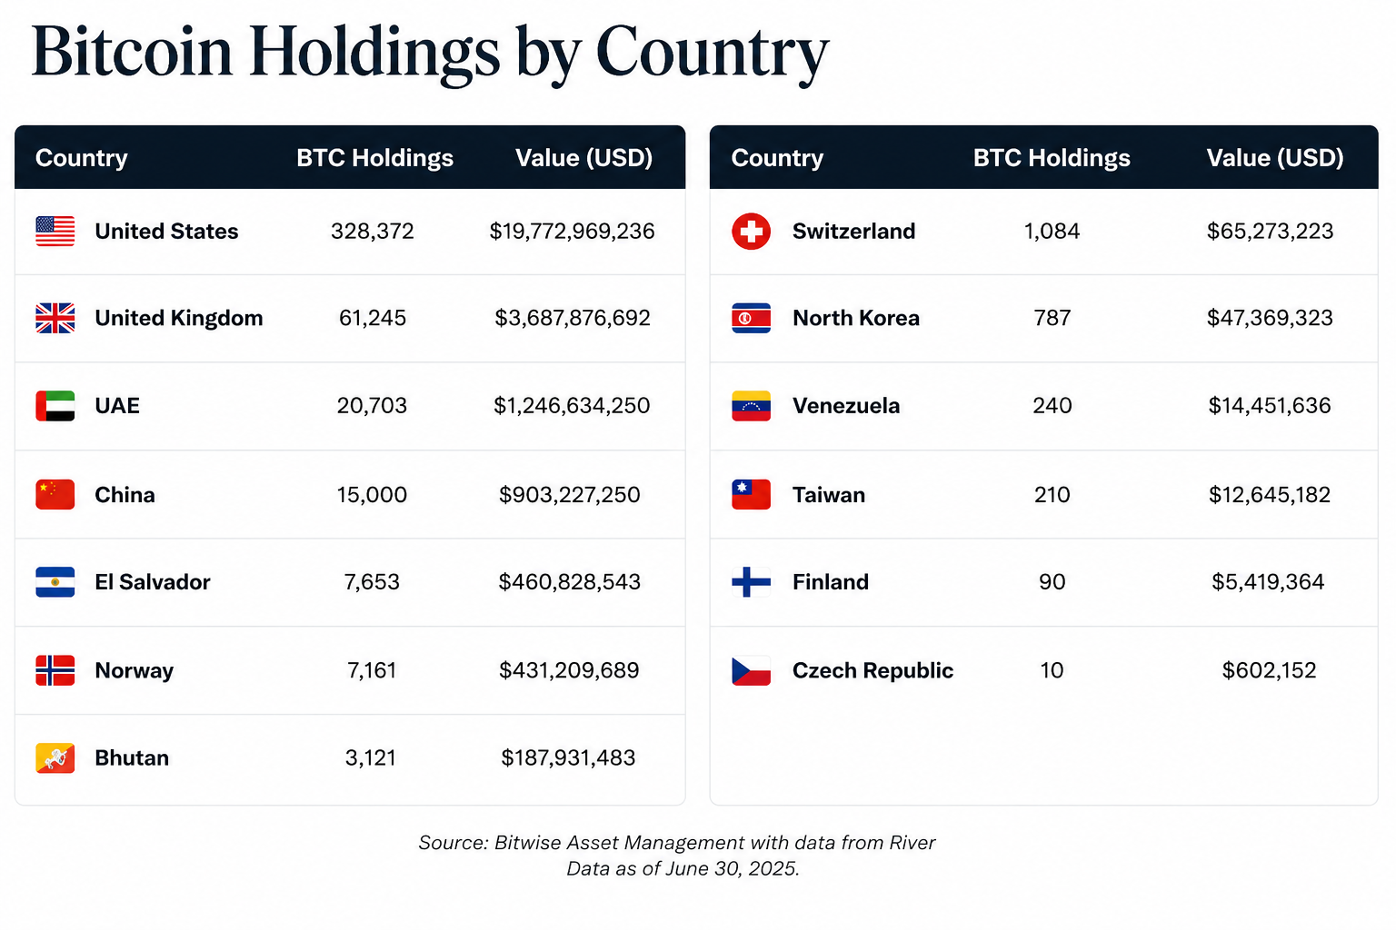Click the United Kingdom flag icon
The height and width of the screenshot is (930, 1396).
(x=55, y=318)
